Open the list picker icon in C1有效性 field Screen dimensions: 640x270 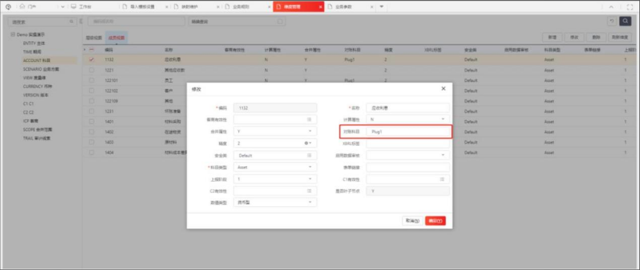pos(442,180)
